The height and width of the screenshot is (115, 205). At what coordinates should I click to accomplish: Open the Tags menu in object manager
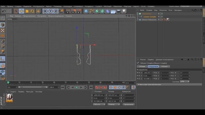pyautogui.click(x=170, y=10)
